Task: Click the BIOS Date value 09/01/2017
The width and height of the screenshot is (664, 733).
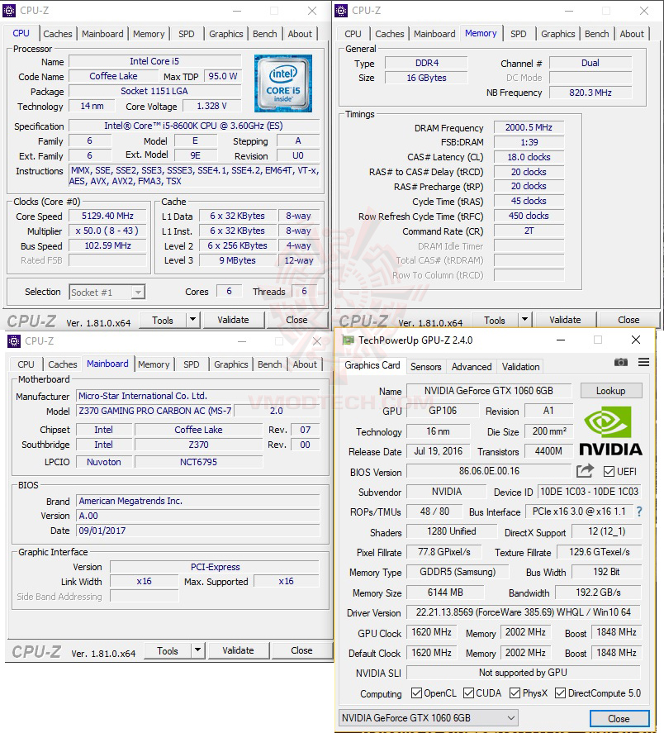Action: tap(197, 531)
